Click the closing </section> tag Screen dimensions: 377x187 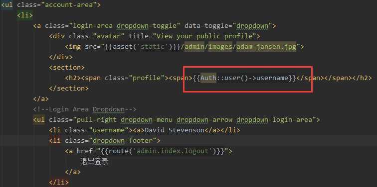68,88
